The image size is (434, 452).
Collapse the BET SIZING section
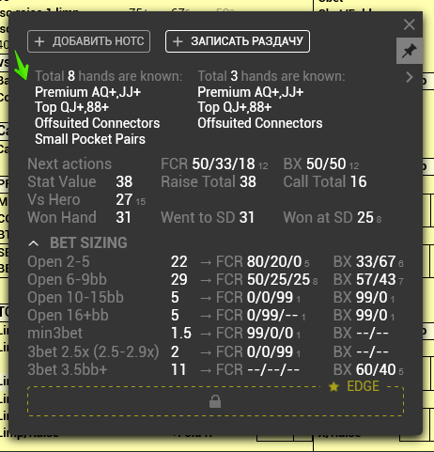(34, 243)
